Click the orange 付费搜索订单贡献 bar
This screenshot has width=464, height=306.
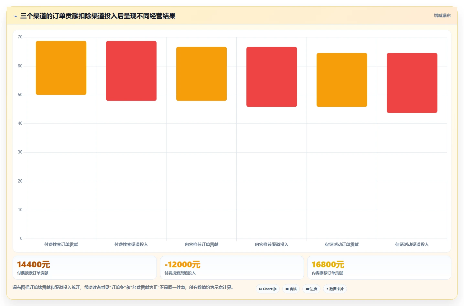[61, 68]
